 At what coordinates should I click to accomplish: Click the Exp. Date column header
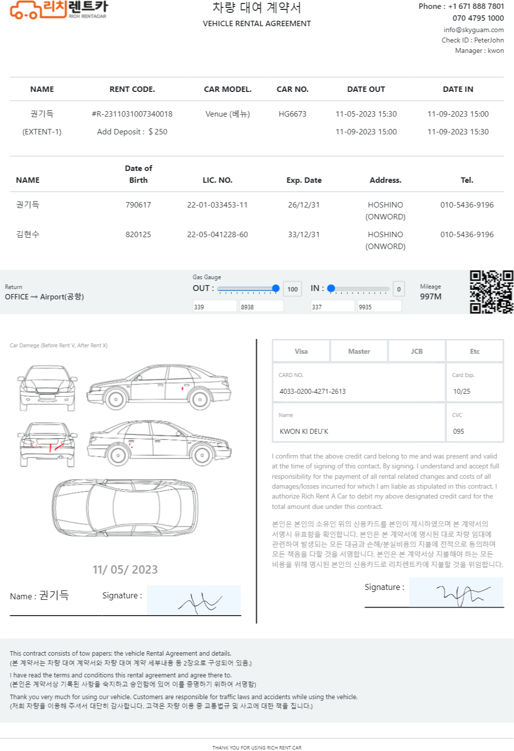(x=304, y=180)
